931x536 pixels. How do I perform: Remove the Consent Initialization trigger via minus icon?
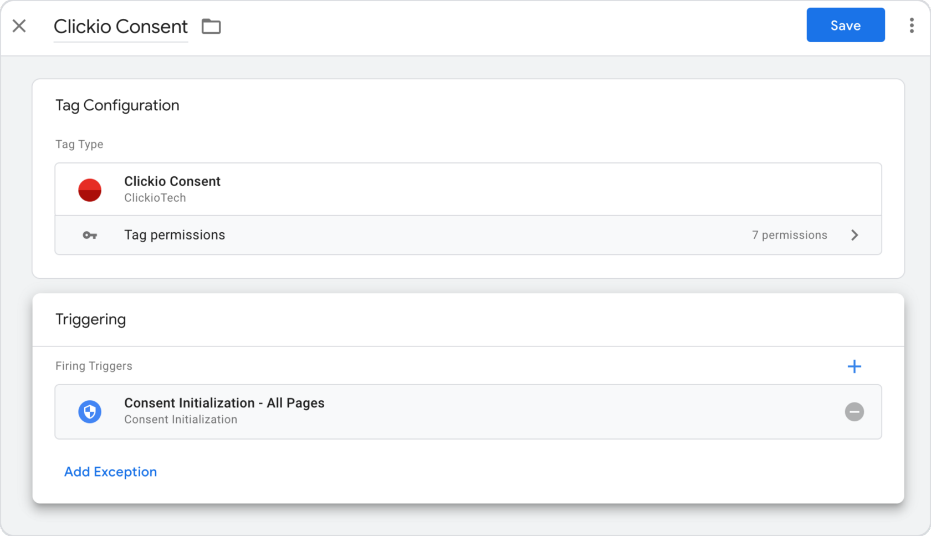(854, 412)
